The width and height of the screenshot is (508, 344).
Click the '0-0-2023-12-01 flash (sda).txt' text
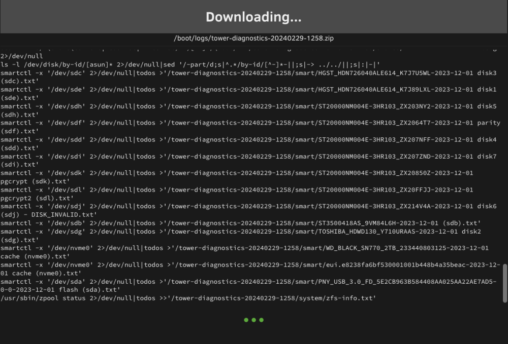pos(60,290)
